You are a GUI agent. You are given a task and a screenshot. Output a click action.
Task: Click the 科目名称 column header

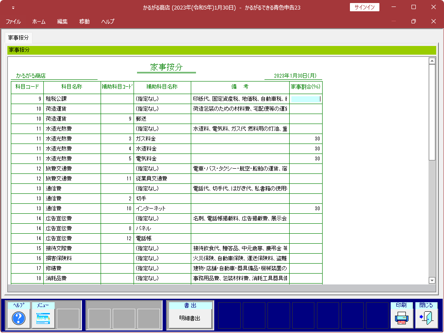[x=72, y=87]
